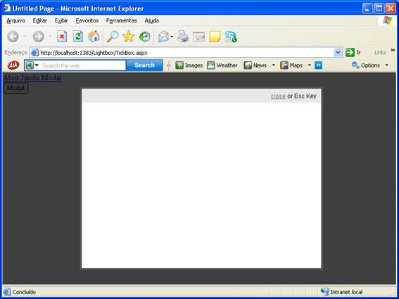Click the magnifier Search toolbar icon
Screen dimensions: 399x299
coord(113,37)
